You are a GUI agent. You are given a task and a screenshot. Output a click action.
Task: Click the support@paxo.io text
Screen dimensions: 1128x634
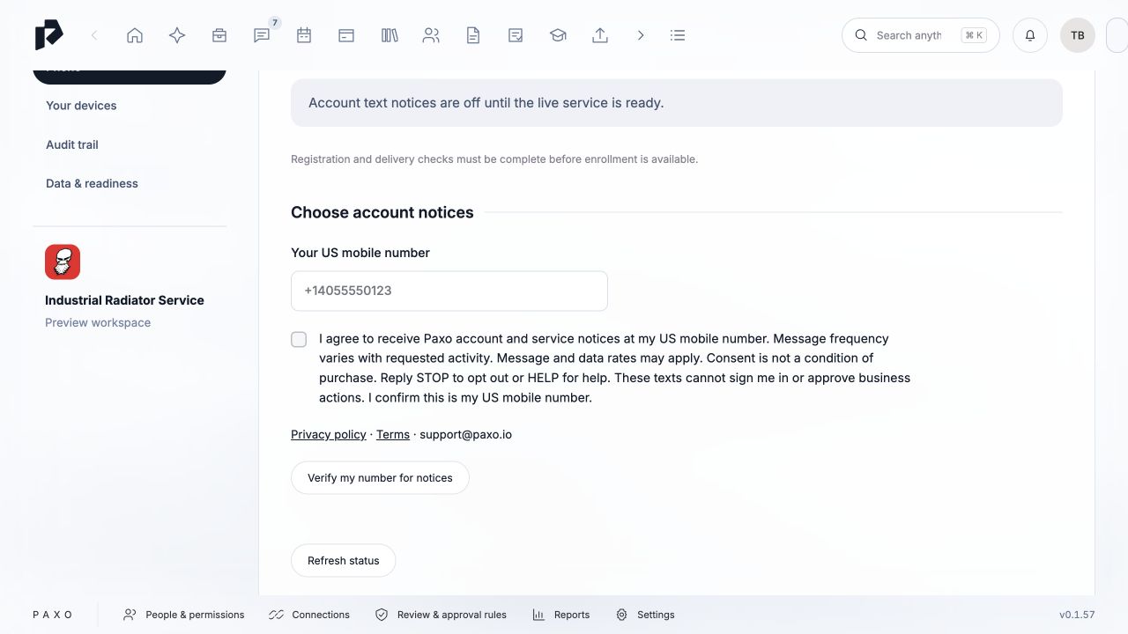(x=465, y=434)
